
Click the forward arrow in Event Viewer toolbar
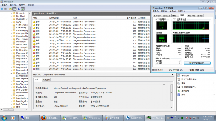[x=6, y=9]
